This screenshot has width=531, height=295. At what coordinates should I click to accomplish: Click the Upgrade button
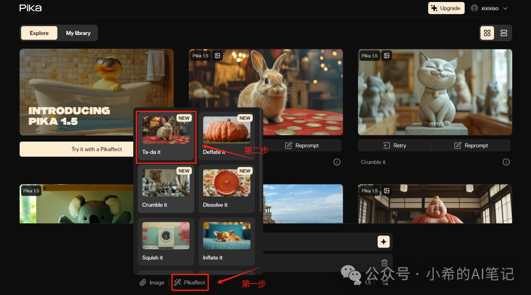(x=446, y=8)
